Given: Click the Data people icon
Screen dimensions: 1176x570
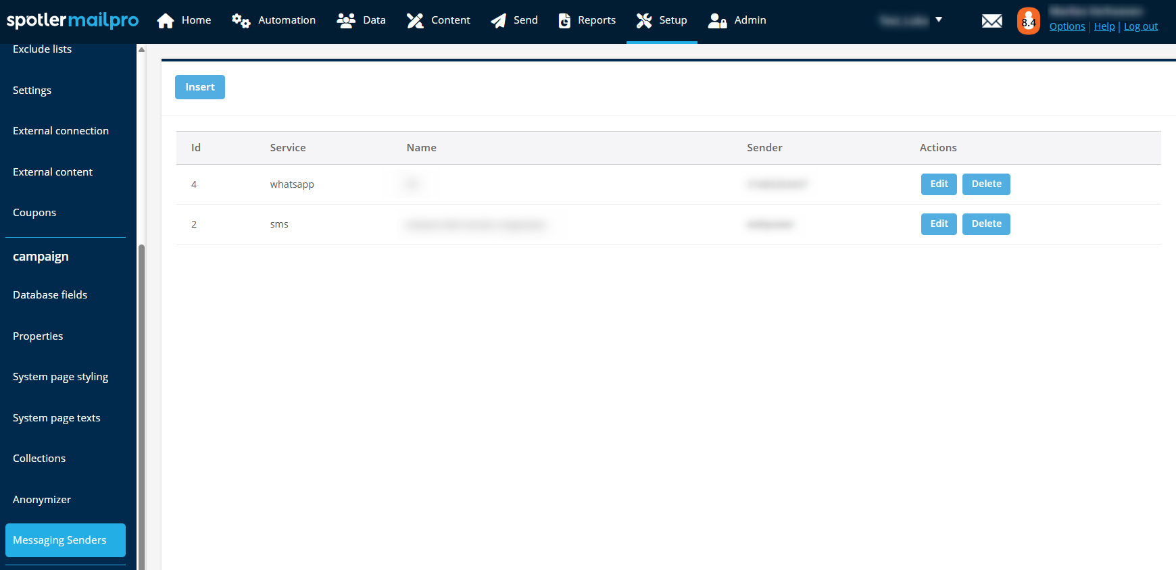Looking at the screenshot, I should [x=346, y=21].
